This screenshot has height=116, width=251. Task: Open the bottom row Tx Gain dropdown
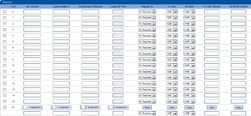172,113
